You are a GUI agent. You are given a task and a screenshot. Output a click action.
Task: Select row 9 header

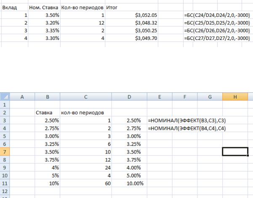coord(5,168)
